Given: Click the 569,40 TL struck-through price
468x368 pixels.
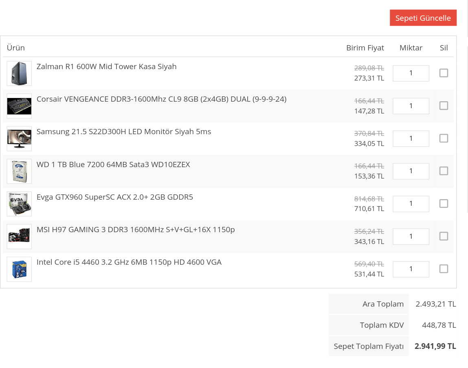Looking at the screenshot, I should 369,264.
